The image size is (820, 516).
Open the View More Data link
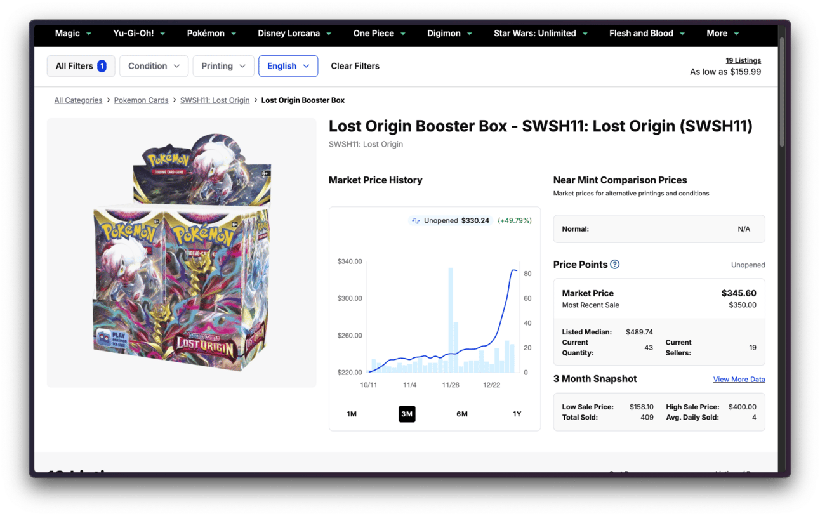(x=739, y=380)
